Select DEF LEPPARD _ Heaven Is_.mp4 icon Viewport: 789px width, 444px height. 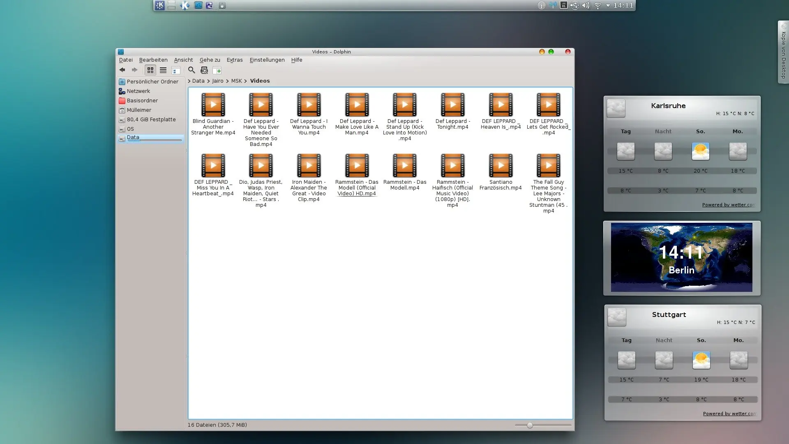[x=501, y=105]
